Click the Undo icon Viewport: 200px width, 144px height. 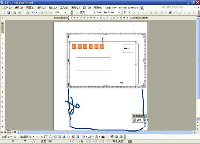pos(33,13)
